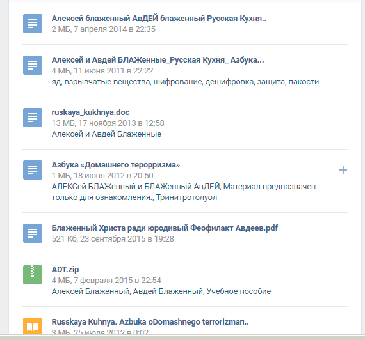Viewport: 365px width, 340px height.
Task: Click the 521 Кб, 23 сентября 2015 info line
Action: [113, 239]
